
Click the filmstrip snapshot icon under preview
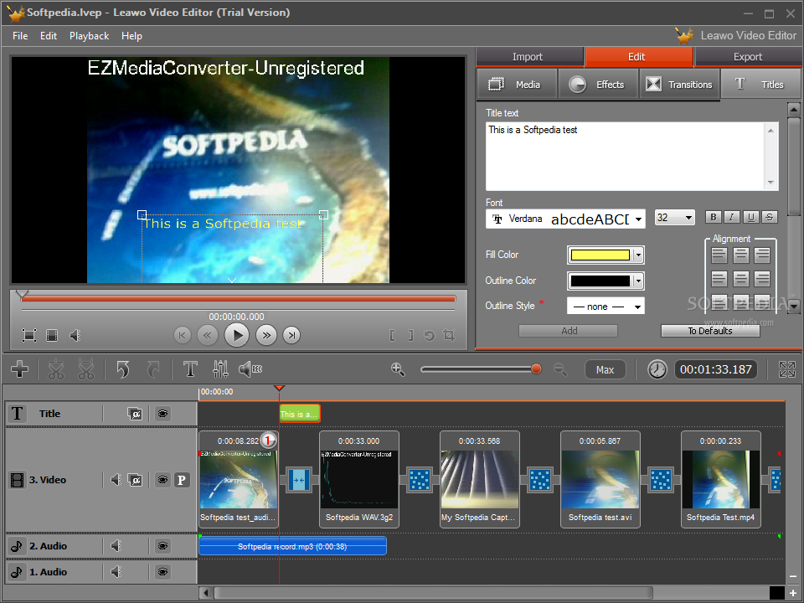(x=52, y=335)
